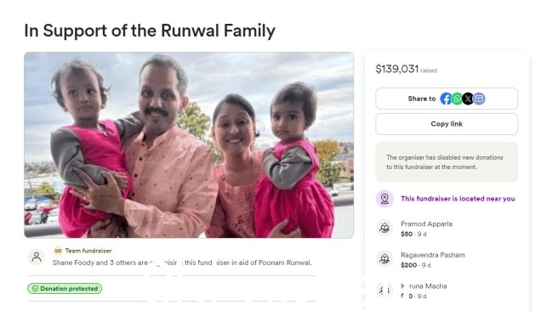Click the 'In Support of the Runwal Family' title
Viewport: 552px width, 311px height.
150,31
